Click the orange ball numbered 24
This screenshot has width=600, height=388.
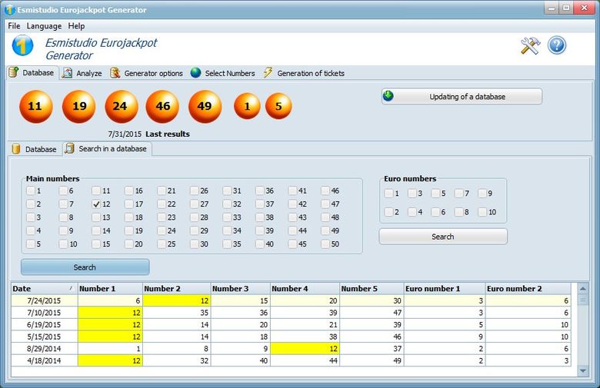(x=122, y=106)
